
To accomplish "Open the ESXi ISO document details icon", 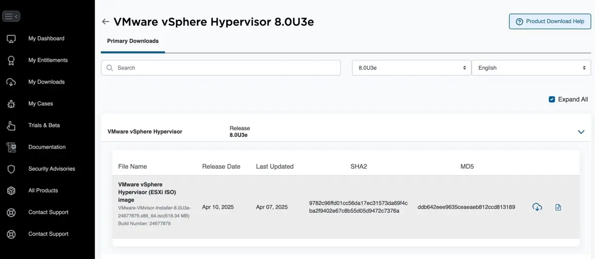I will [558, 207].
